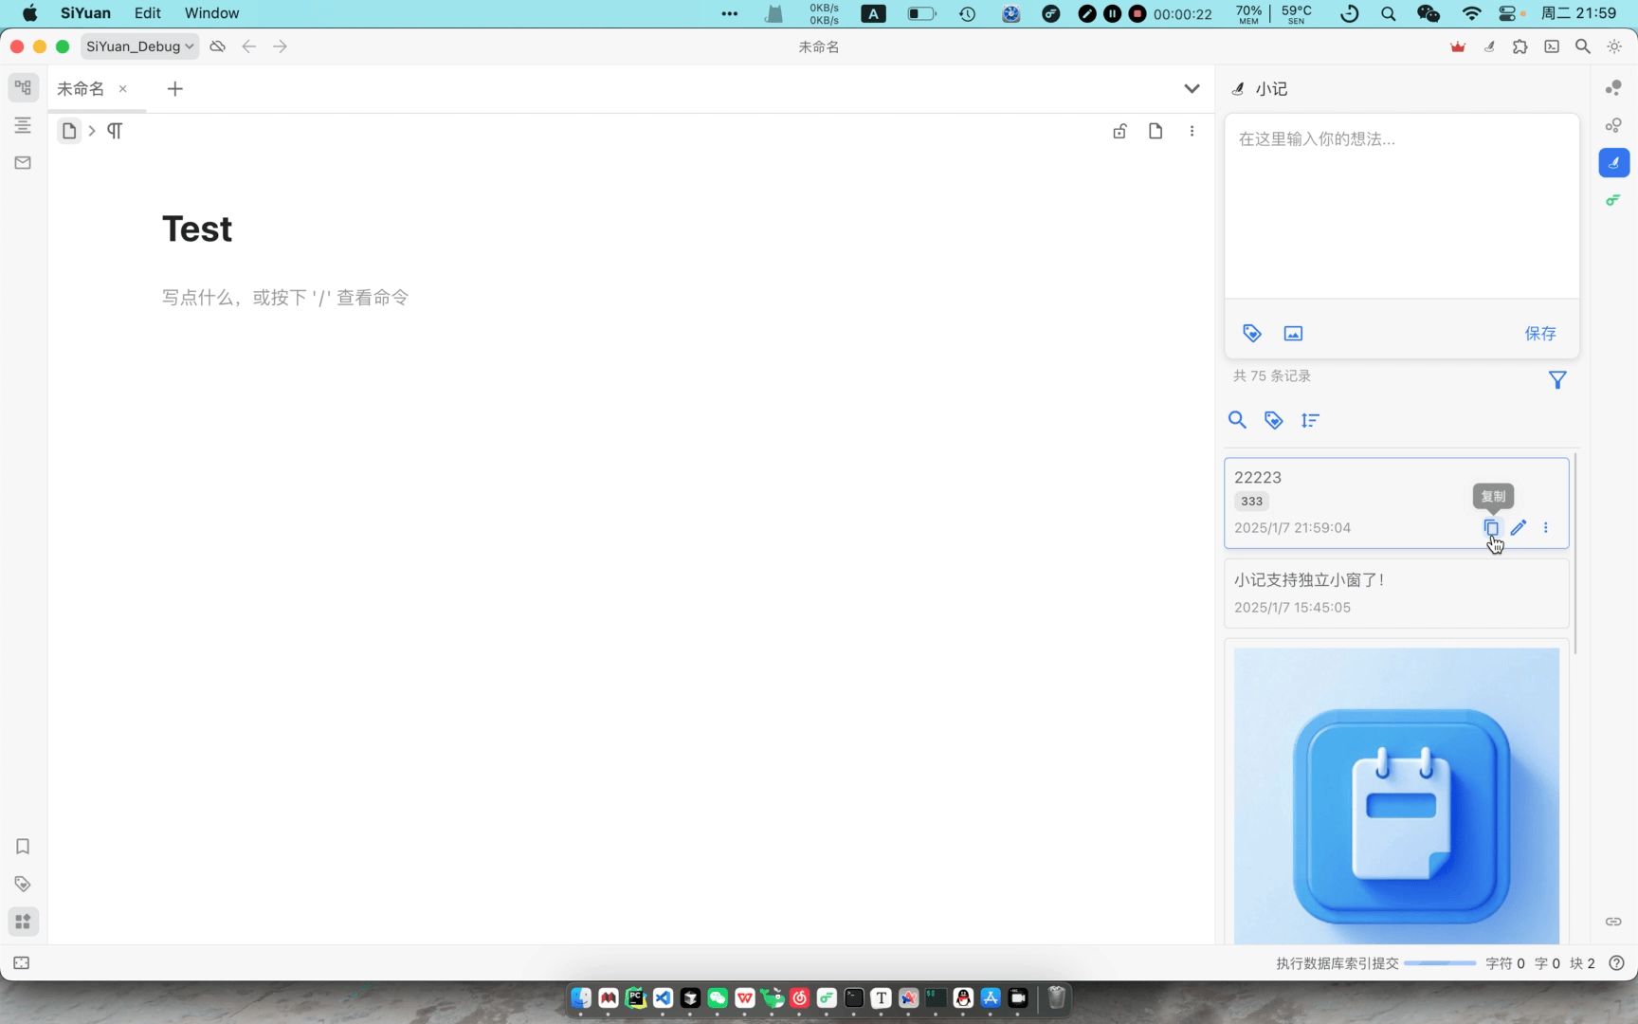
Task: Click the edit pencil on note 22223
Action: tap(1519, 528)
